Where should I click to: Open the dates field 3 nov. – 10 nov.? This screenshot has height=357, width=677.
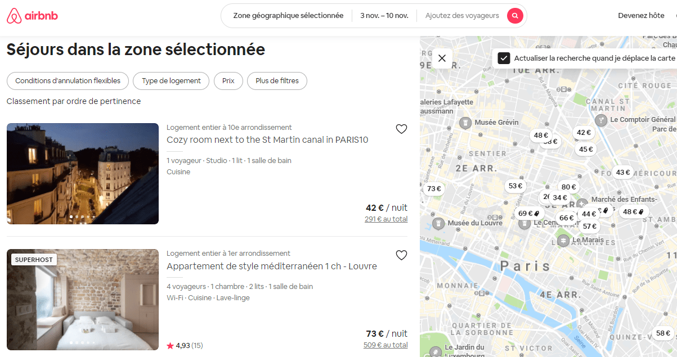tap(384, 16)
